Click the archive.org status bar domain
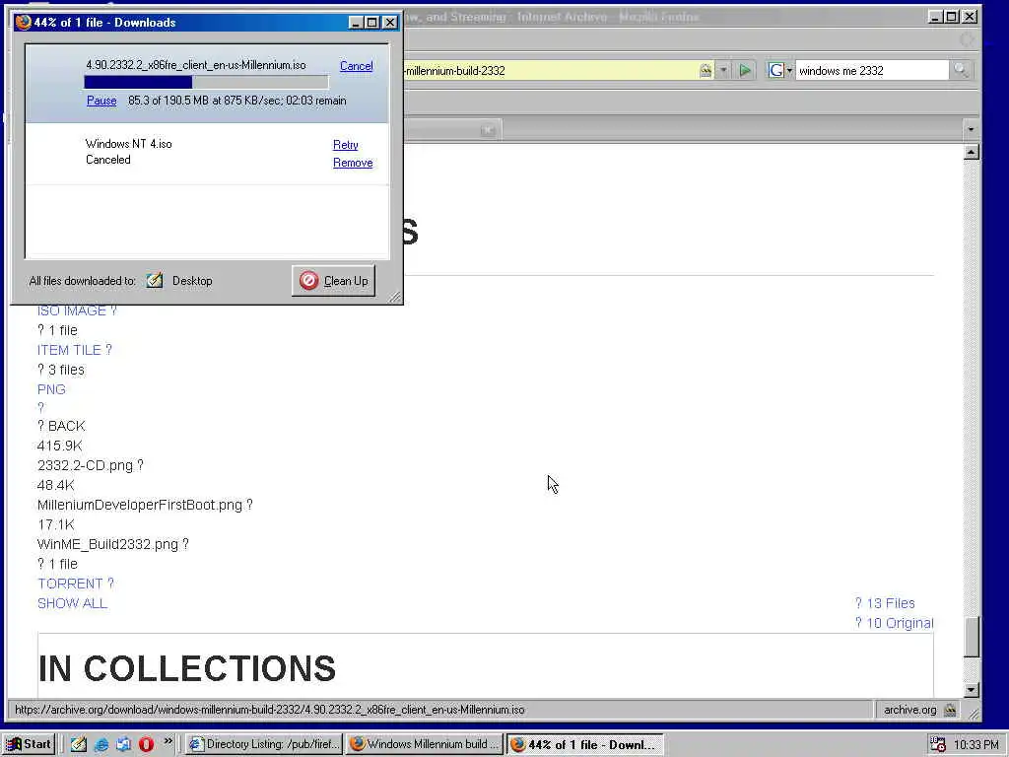Image resolution: width=1009 pixels, height=757 pixels. 909,710
